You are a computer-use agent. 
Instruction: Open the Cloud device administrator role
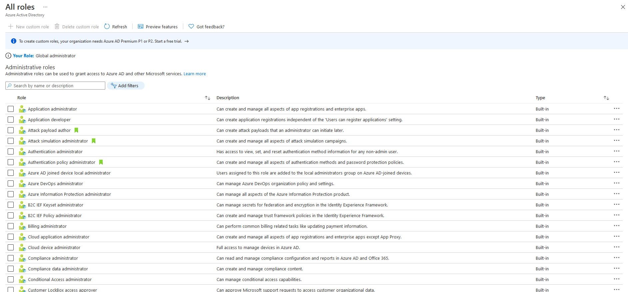[x=54, y=247]
